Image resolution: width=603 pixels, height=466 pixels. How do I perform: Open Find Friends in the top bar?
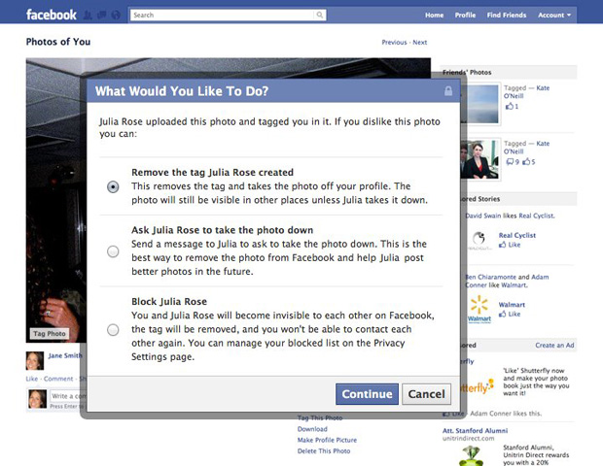tap(507, 16)
